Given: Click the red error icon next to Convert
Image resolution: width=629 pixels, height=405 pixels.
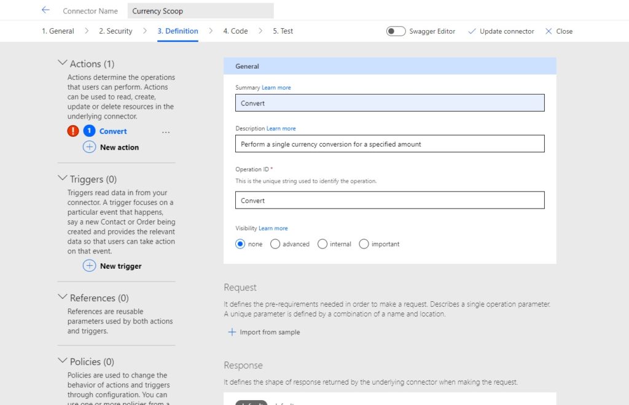Looking at the screenshot, I should click(73, 131).
